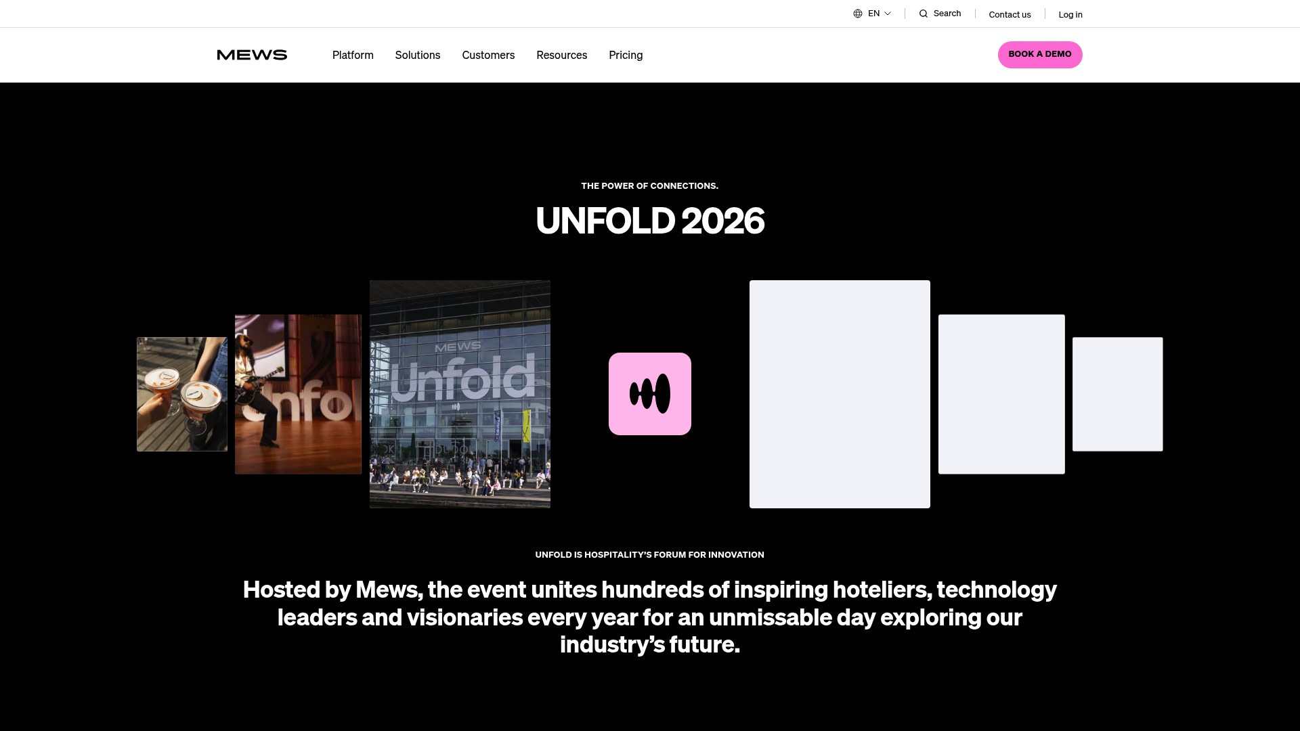Click the globe language icon
This screenshot has height=731, width=1300.
(x=858, y=14)
